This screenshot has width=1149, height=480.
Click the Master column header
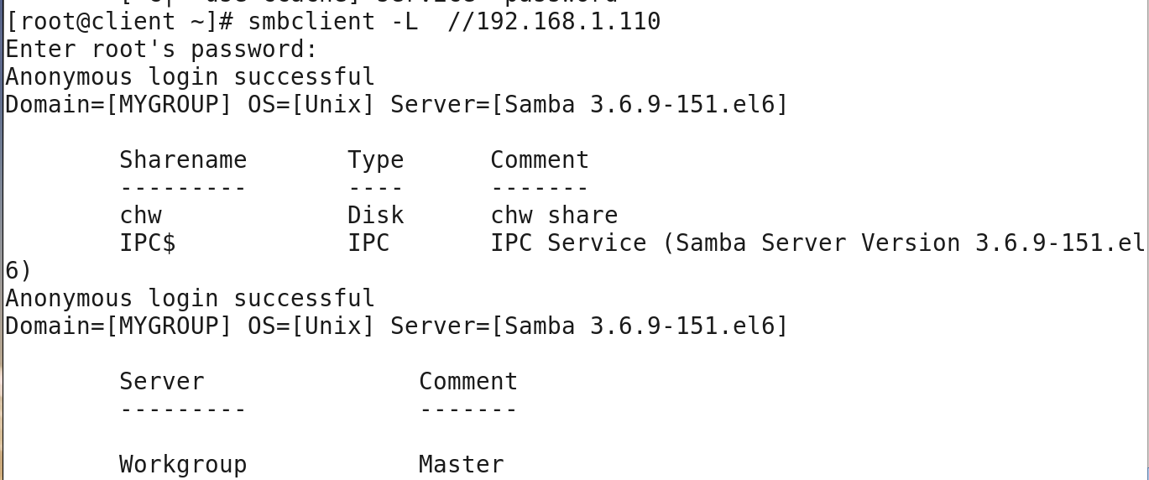[462, 464]
